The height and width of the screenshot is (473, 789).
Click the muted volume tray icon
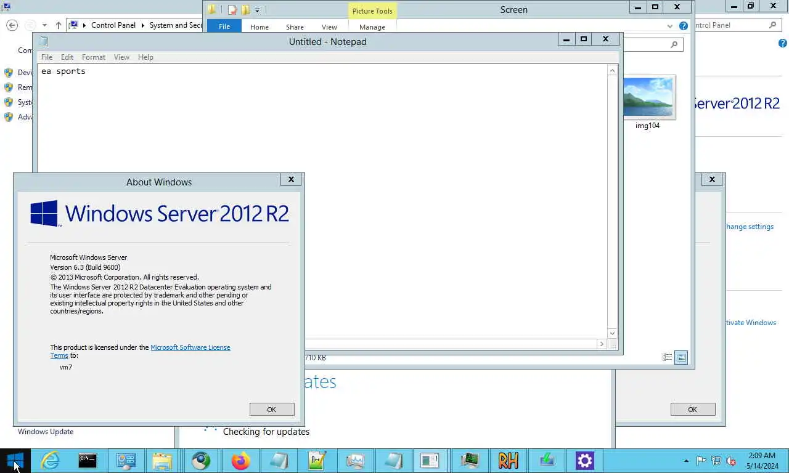[x=731, y=461]
